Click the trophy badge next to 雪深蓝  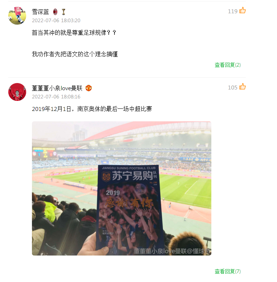tap(63, 12)
